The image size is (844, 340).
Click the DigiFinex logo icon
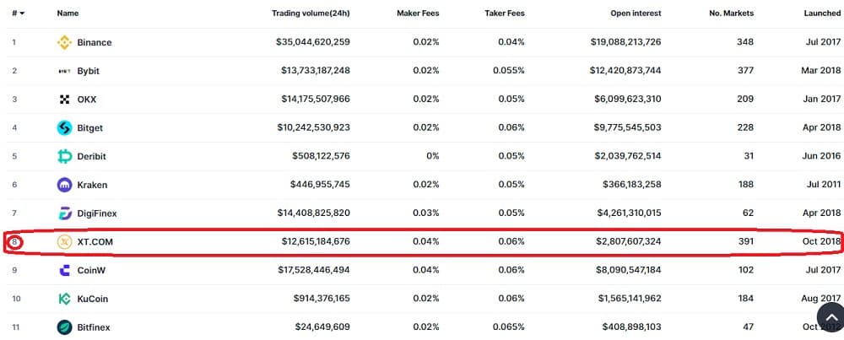(65, 213)
